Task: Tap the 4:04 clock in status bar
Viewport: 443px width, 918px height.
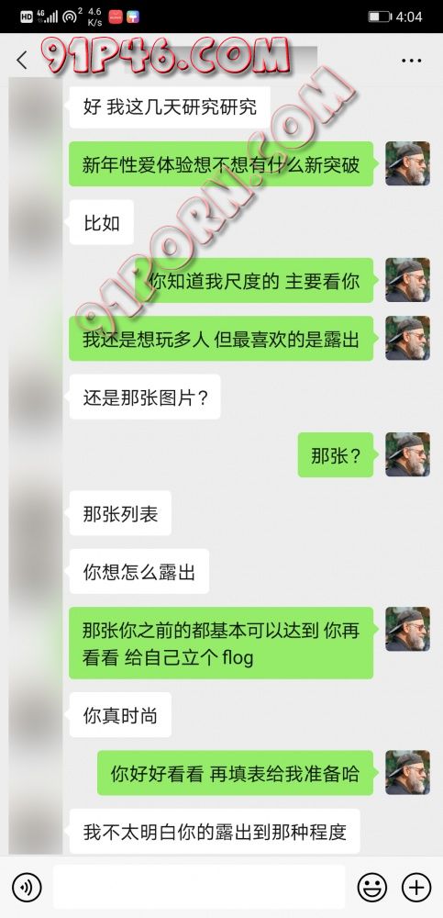Action: pyautogui.click(x=409, y=17)
